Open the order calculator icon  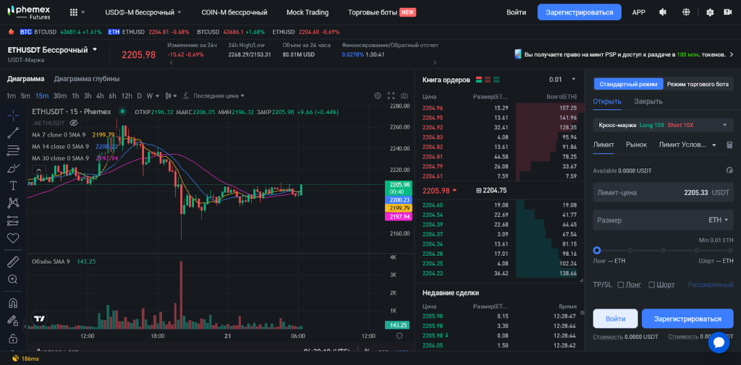click(729, 145)
